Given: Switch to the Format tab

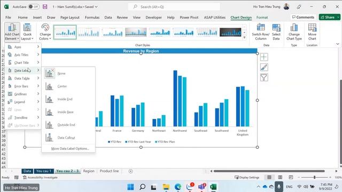Looking at the screenshot, I should [262, 18].
